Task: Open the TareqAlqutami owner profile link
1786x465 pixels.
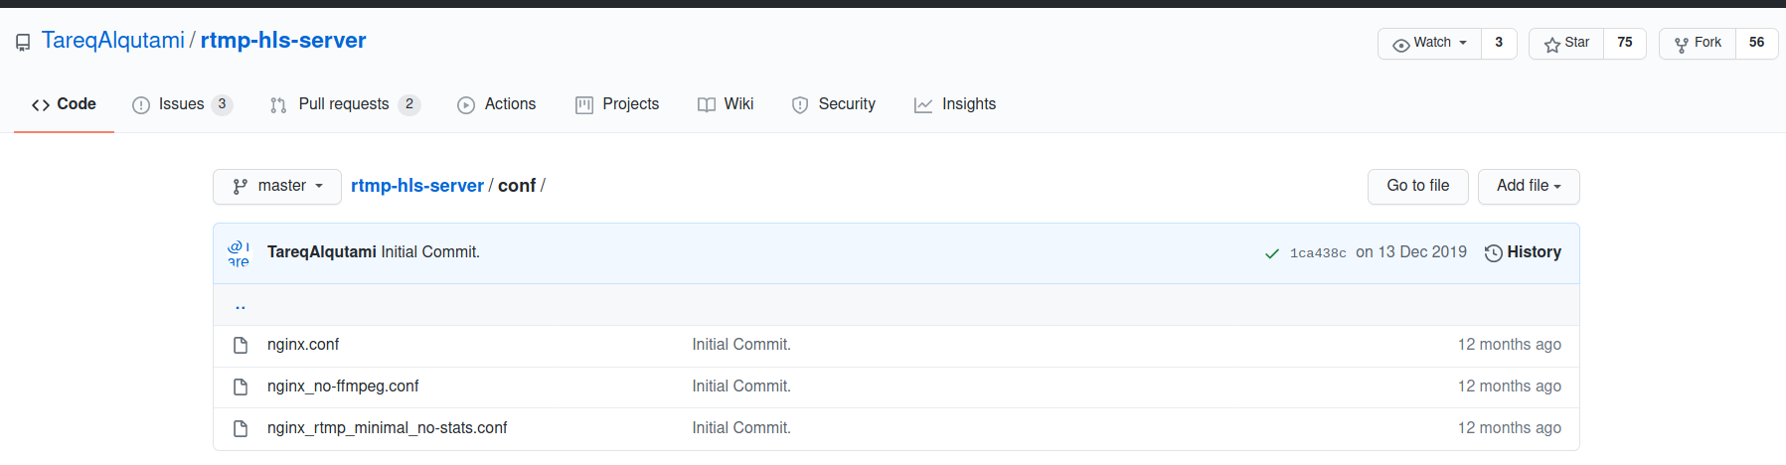Action: (x=113, y=41)
